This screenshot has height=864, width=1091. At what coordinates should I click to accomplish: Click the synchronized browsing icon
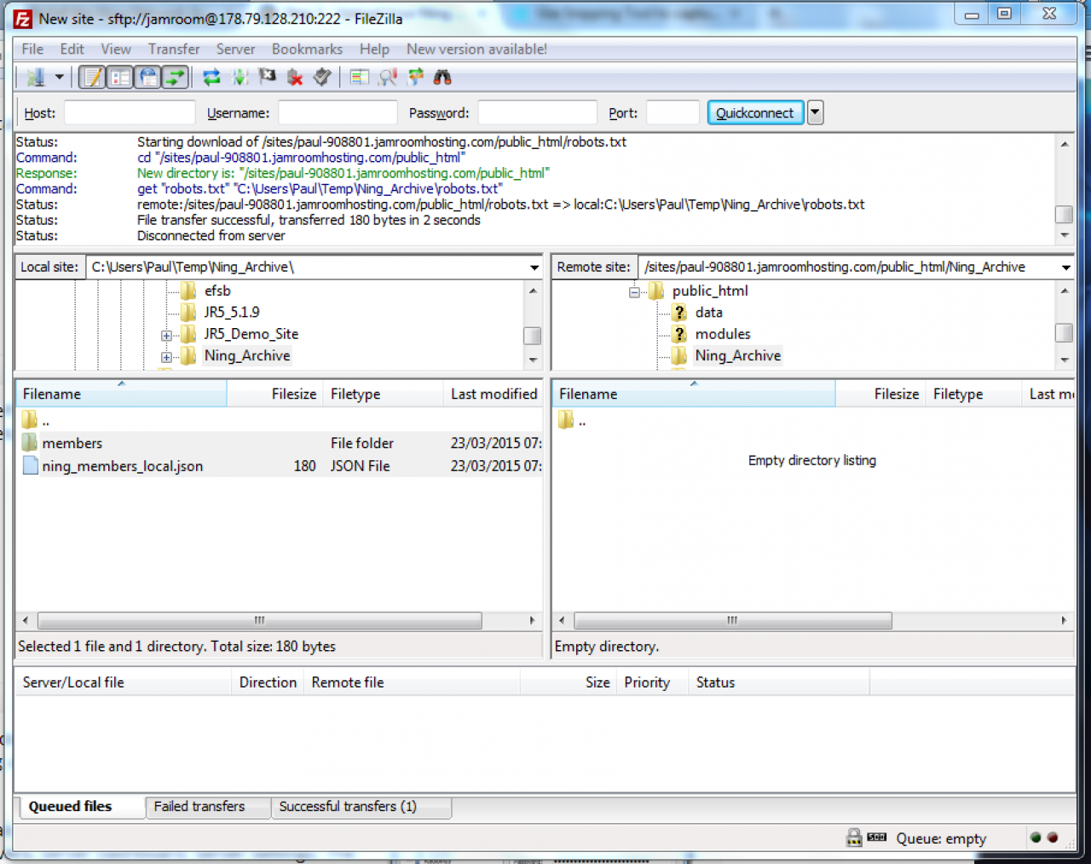tap(416, 78)
